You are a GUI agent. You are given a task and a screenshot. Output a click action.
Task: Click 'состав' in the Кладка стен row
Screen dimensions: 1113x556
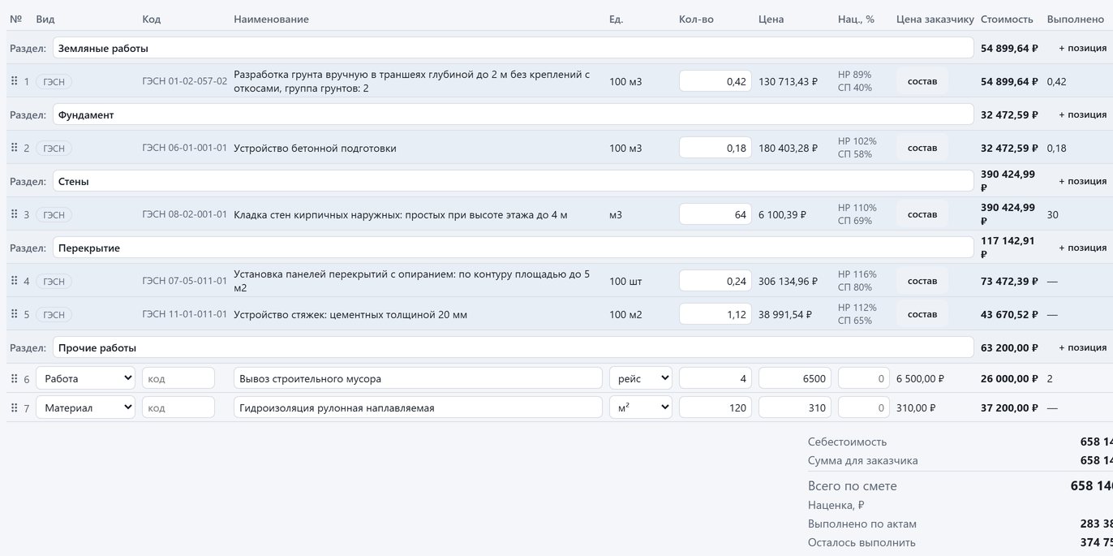(922, 214)
